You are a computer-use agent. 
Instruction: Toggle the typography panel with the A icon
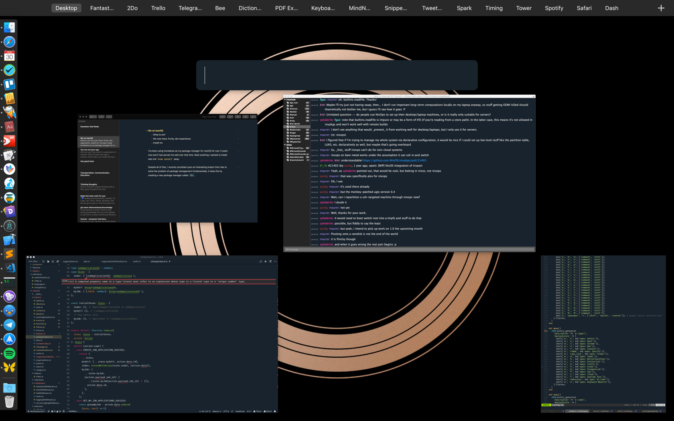point(246,117)
